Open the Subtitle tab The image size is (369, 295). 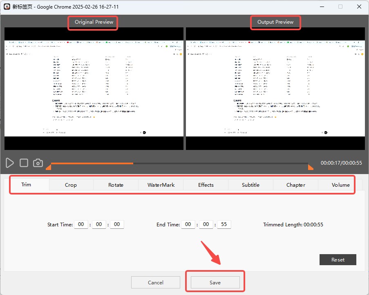pos(250,185)
